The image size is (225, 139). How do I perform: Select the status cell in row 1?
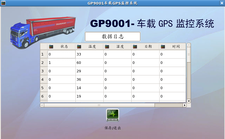point(61,54)
